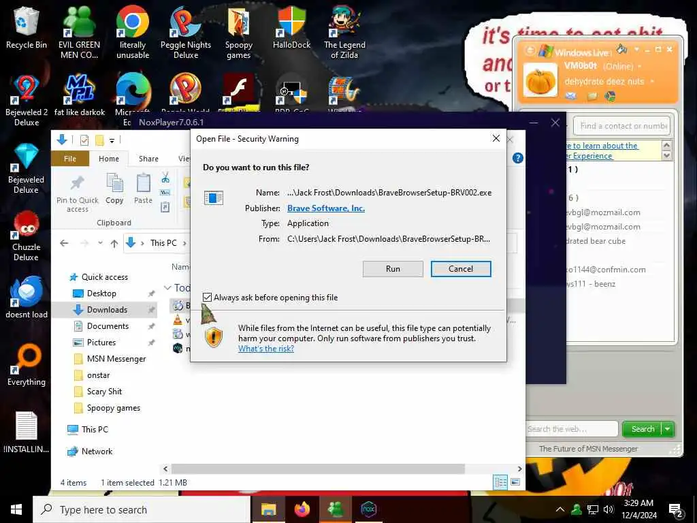
Task: Open the What's the risk? link
Action: [266, 349]
